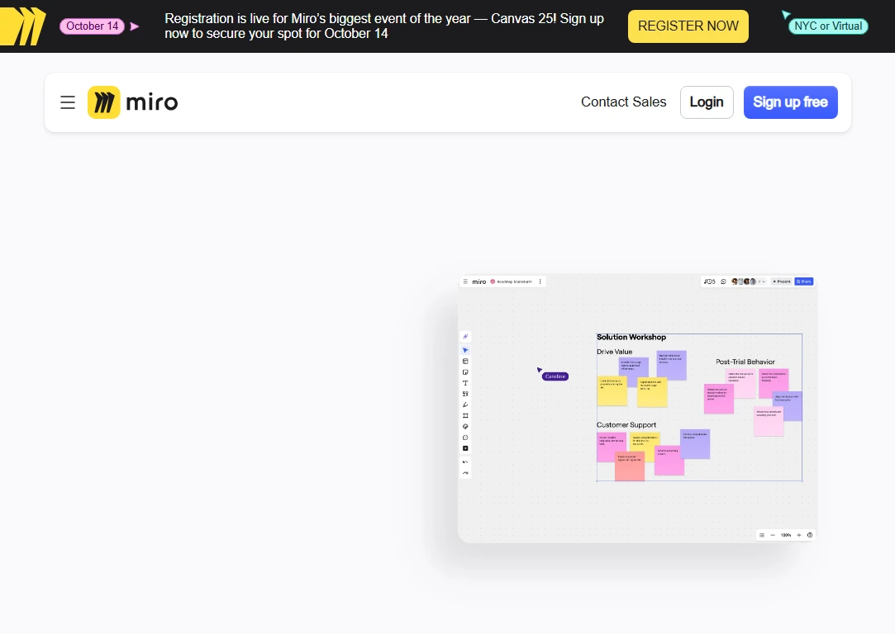Click the yellow Miro logo icon
Screen dimensions: 895x634
point(104,102)
